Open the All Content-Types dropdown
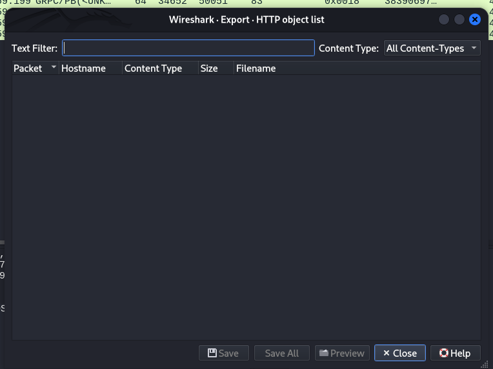 tap(432, 48)
